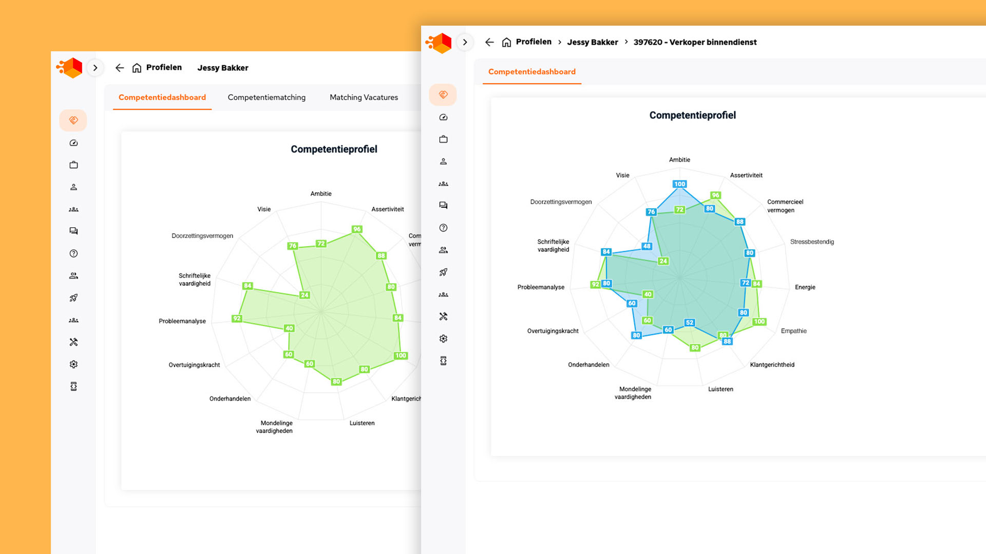The width and height of the screenshot is (986, 554).
Task: Select the single person icon in the front window sidebar
Action: (x=443, y=162)
